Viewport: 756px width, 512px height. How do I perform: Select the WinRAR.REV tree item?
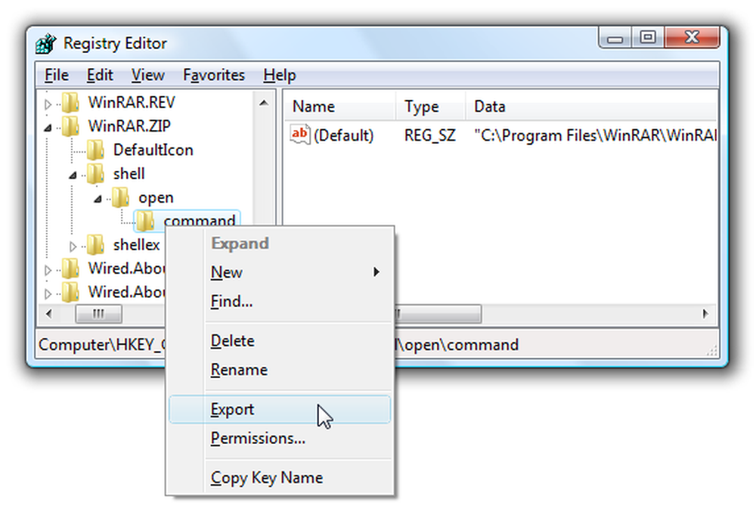[x=131, y=102]
